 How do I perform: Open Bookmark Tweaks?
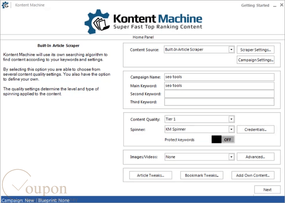[x=202, y=175]
